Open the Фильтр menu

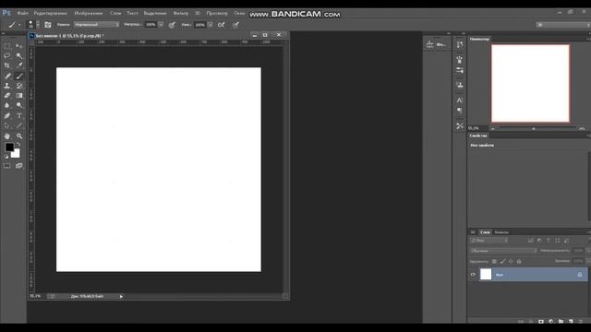click(x=181, y=13)
